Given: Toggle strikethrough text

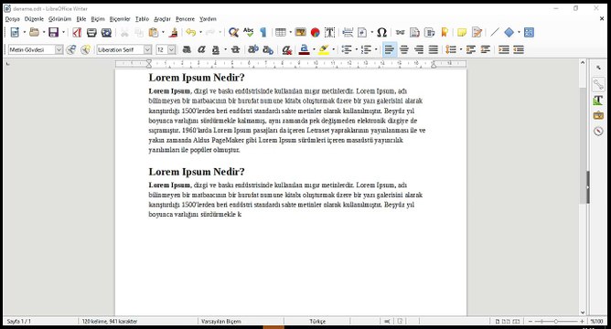Looking at the screenshot, I should click(235, 49).
